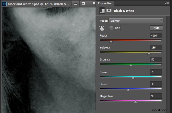This screenshot has width=172, height=113.
Task: Click the Photoshop Ps document icon
Action: pyautogui.click(x=4, y=4)
